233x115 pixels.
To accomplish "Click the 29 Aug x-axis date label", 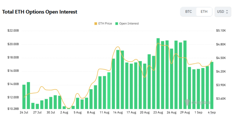I will point(185,112).
